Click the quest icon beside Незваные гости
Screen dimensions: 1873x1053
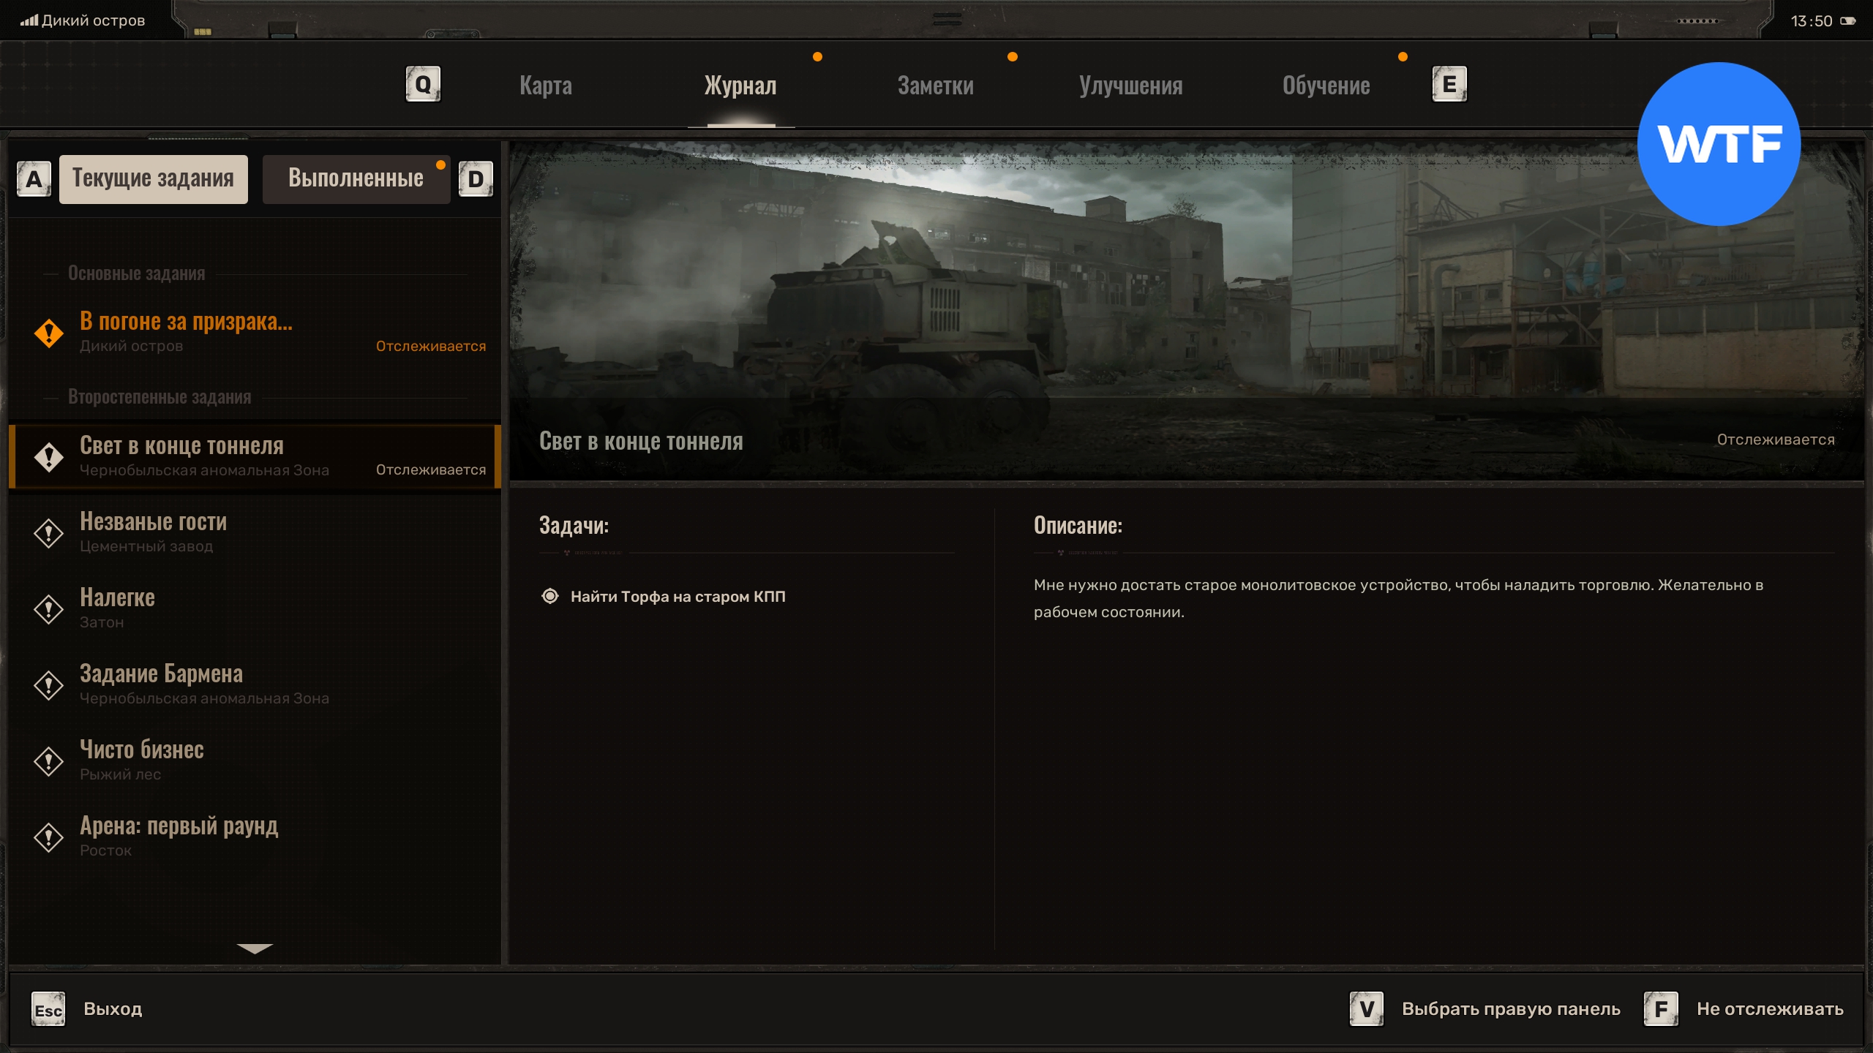(49, 533)
